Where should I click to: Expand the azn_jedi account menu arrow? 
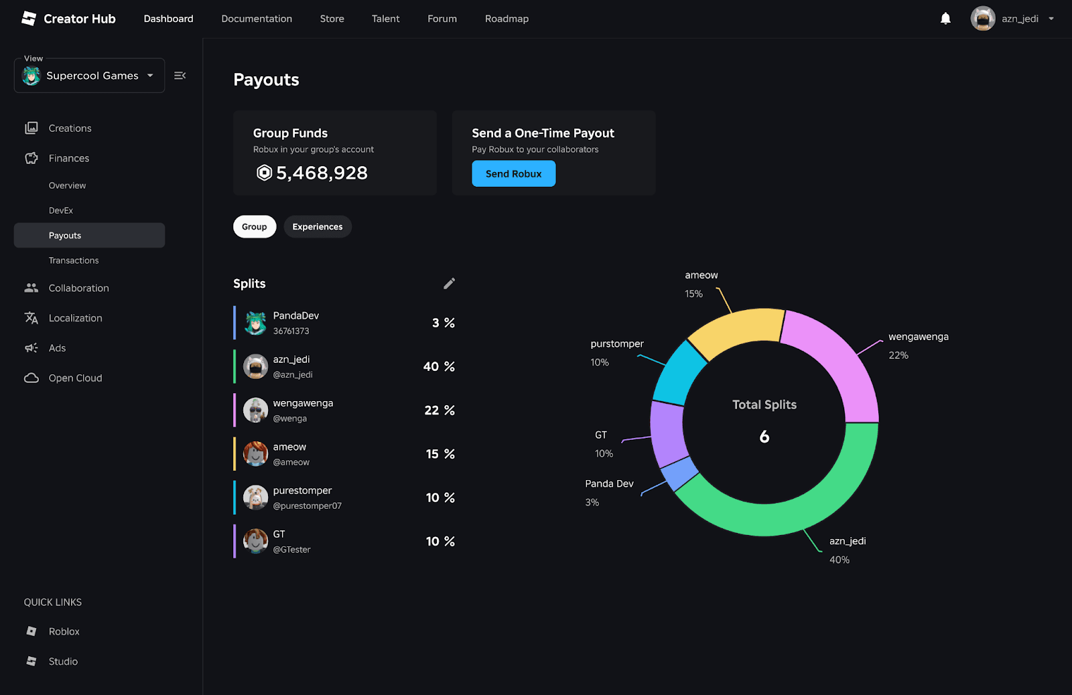point(1051,19)
